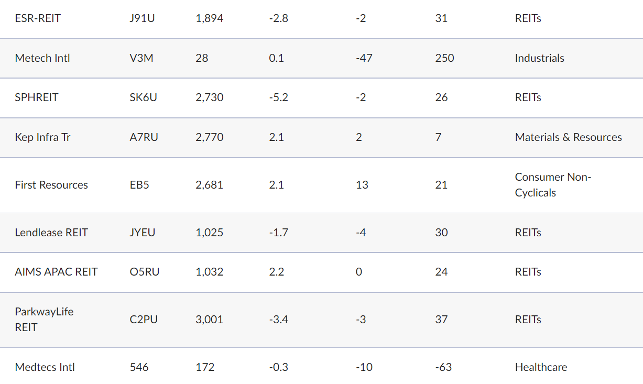Open the SPHREIT stock entry
Image resolution: width=643 pixels, height=384 pixels.
(x=37, y=97)
